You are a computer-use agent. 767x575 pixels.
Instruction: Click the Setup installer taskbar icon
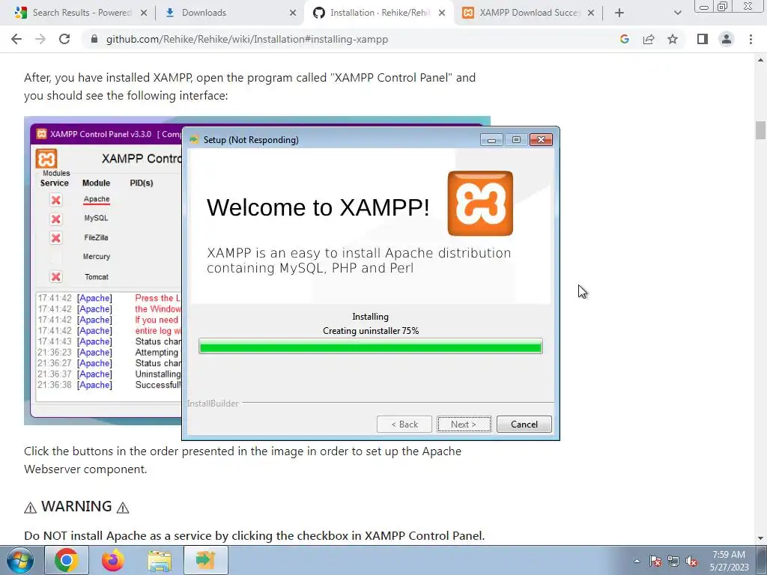[206, 560]
